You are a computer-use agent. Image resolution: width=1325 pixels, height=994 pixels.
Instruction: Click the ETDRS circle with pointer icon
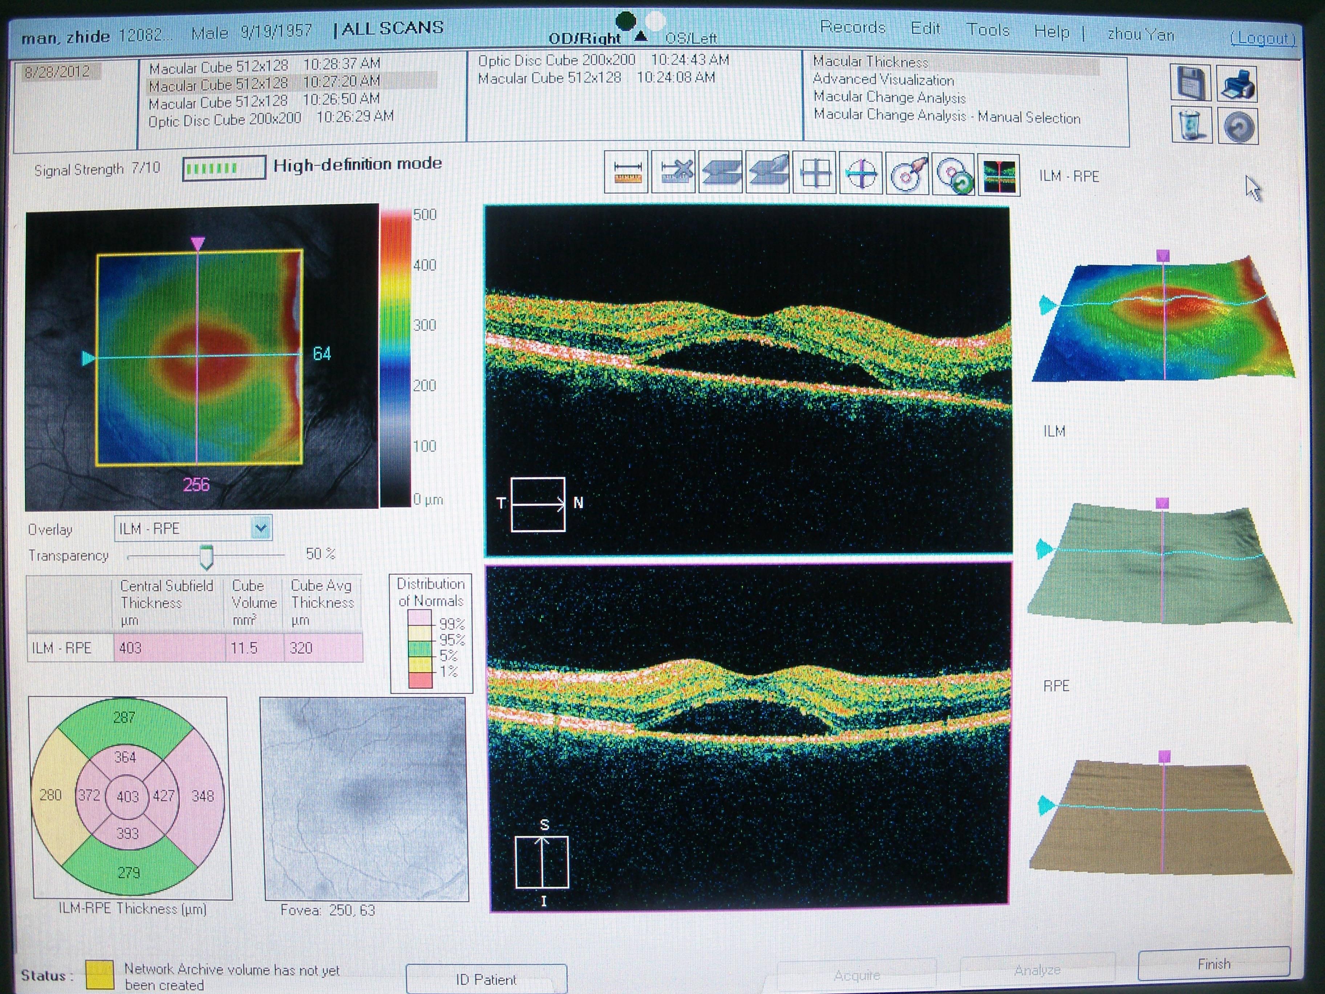pos(908,174)
